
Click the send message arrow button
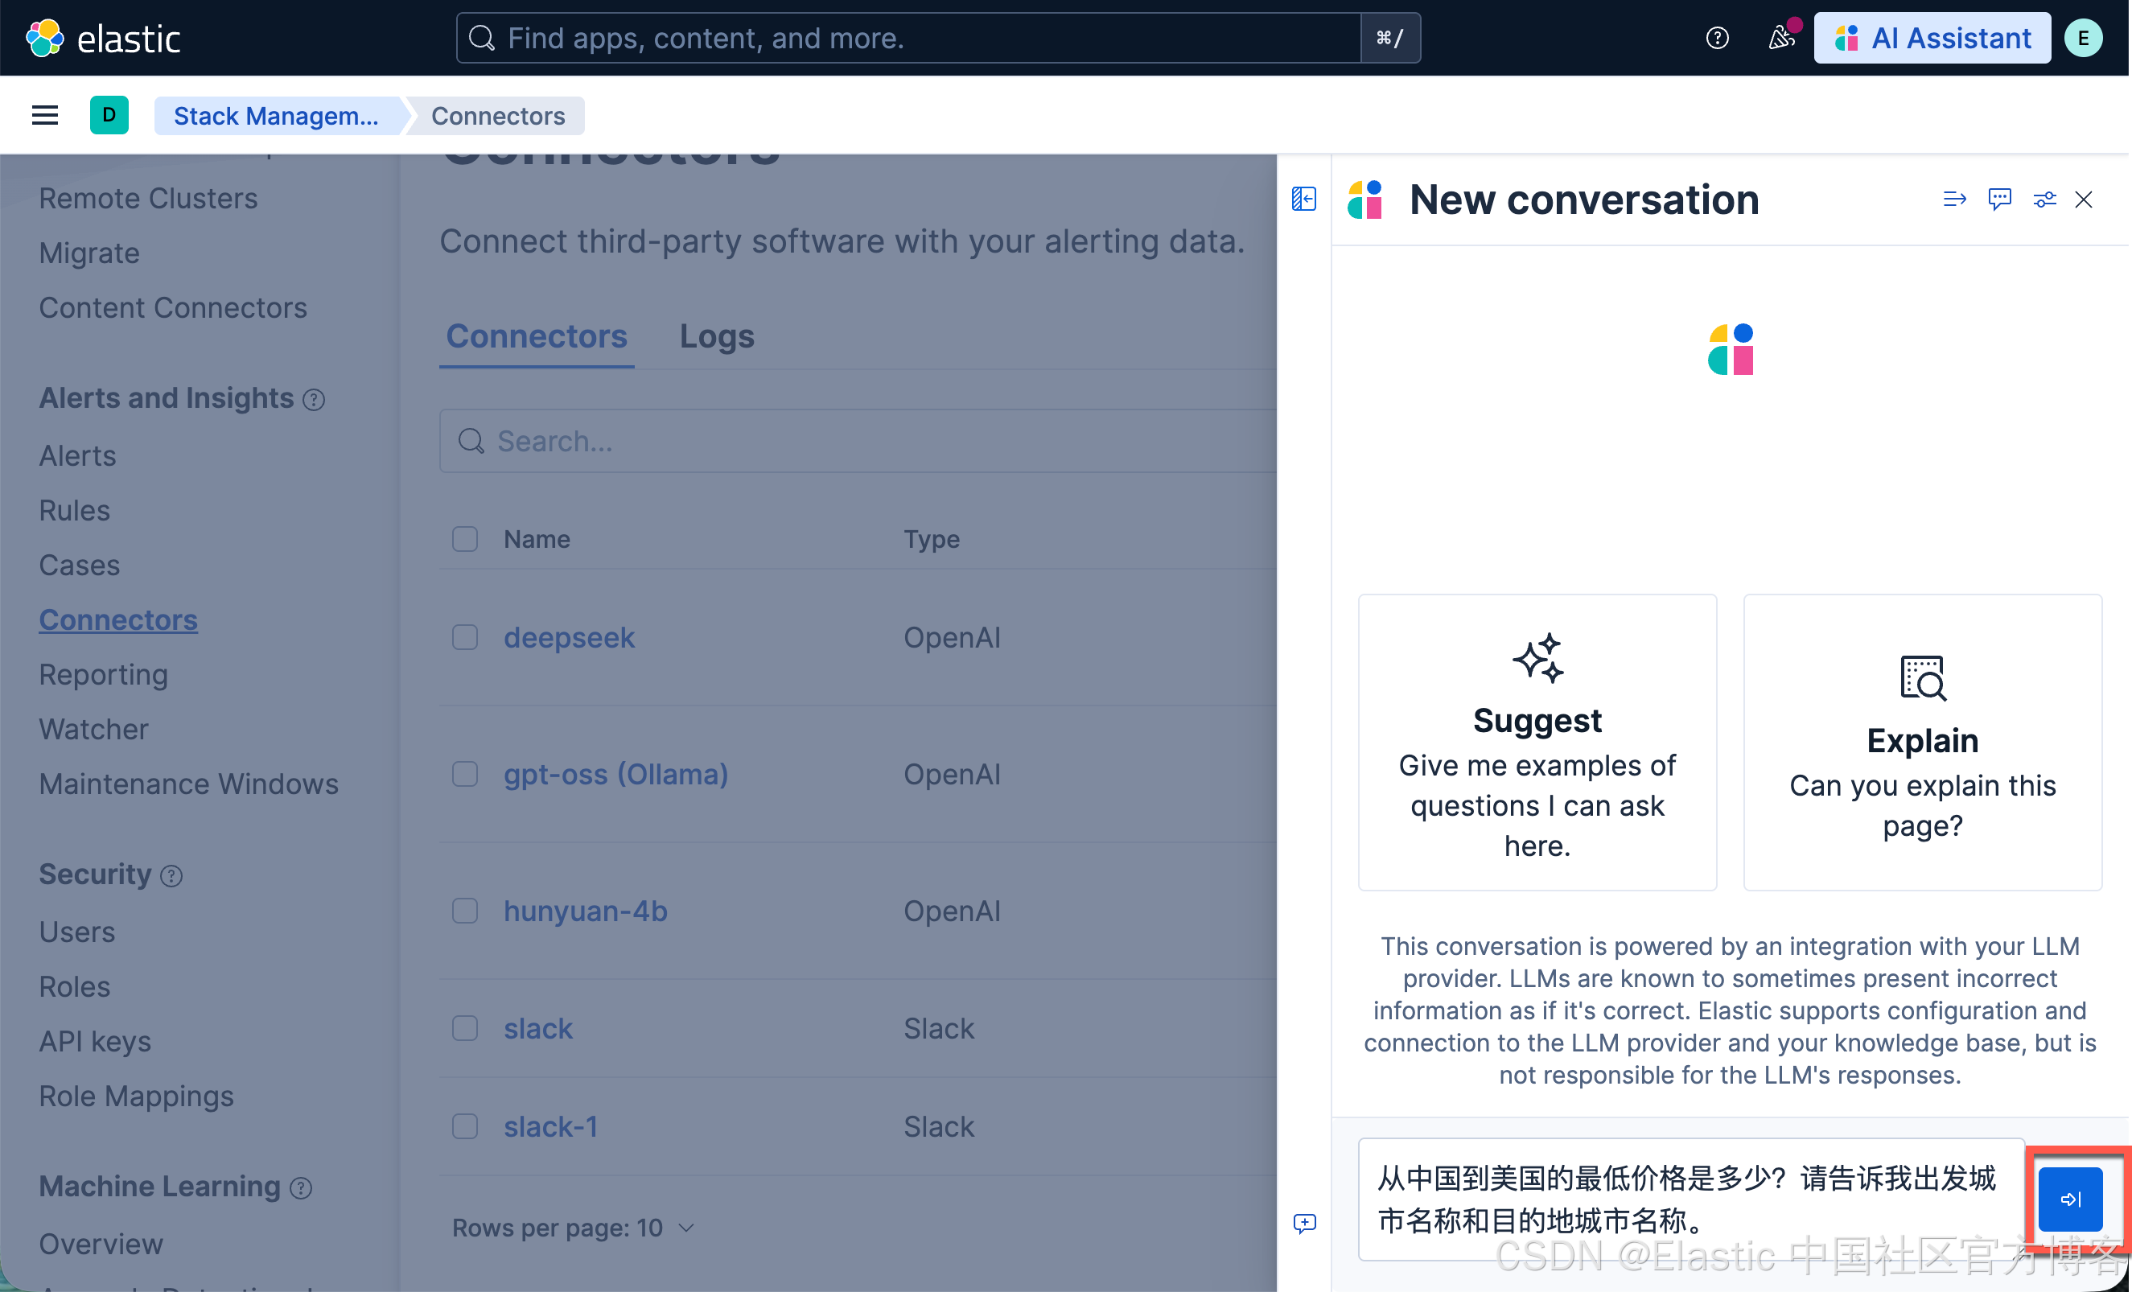[x=2070, y=1199]
